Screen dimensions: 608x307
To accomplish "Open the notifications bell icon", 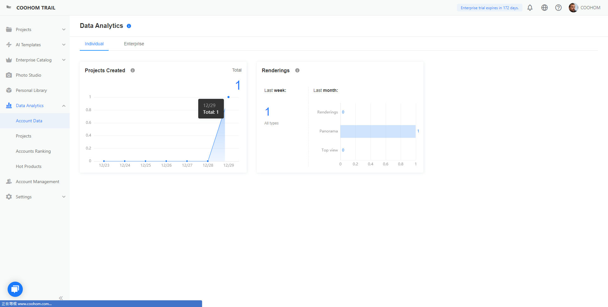I will pyautogui.click(x=530, y=8).
